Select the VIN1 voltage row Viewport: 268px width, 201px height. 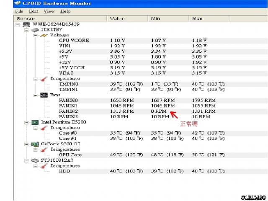(x=163, y=46)
